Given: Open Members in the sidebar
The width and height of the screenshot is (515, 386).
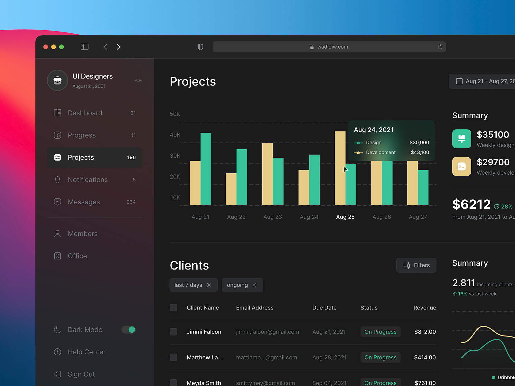Looking at the screenshot, I should click(95, 234).
